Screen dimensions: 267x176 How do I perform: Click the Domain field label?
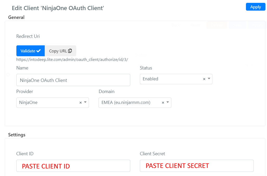click(107, 91)
